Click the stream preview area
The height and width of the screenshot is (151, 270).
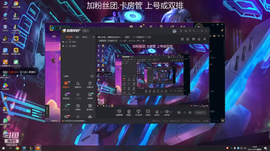pos(153,75)
